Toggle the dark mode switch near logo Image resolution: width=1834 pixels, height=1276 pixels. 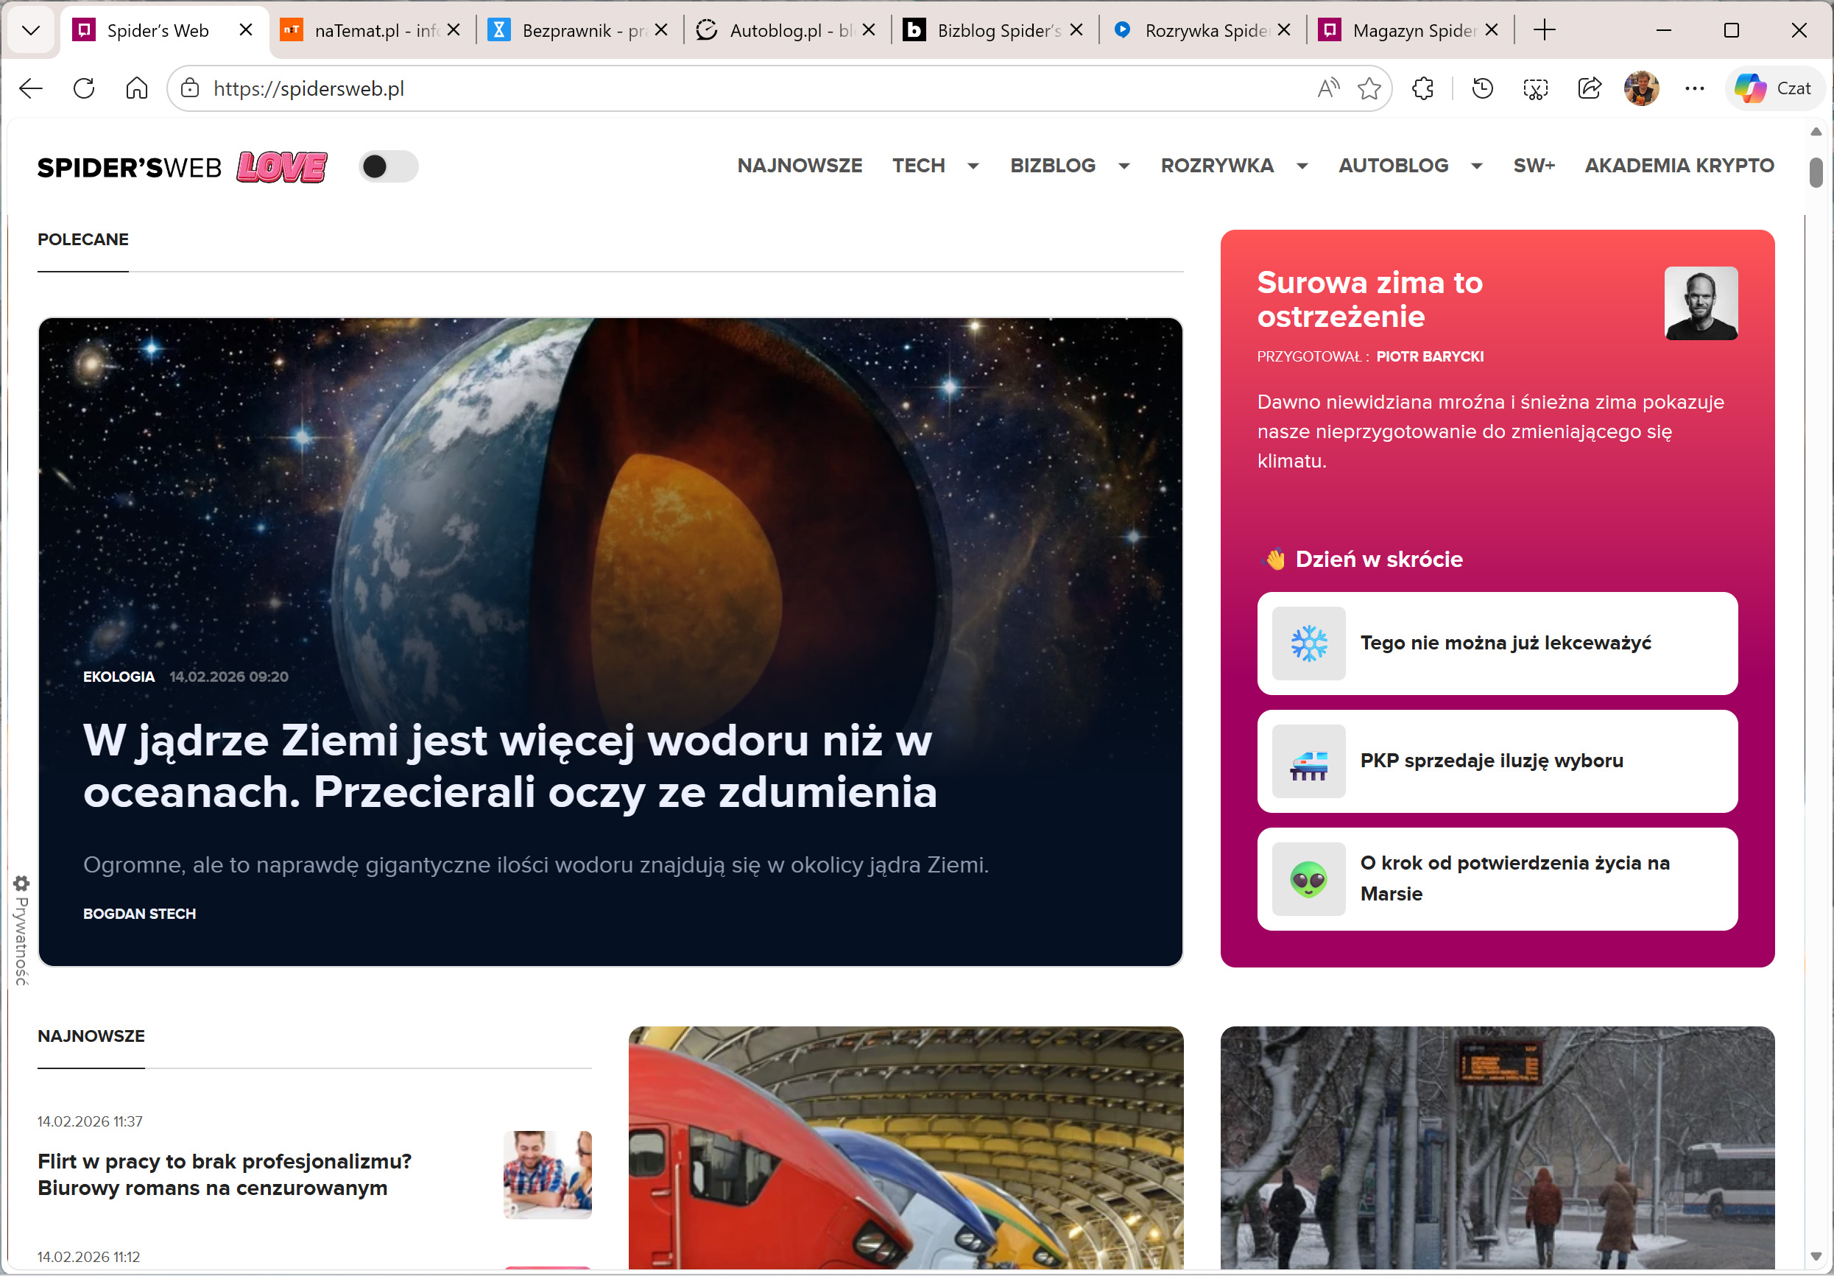pos(388,166)
